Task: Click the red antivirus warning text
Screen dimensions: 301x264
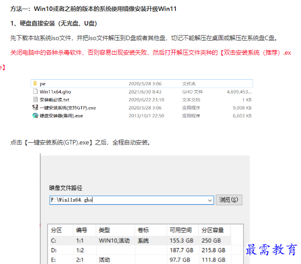Action: [151, 52]
